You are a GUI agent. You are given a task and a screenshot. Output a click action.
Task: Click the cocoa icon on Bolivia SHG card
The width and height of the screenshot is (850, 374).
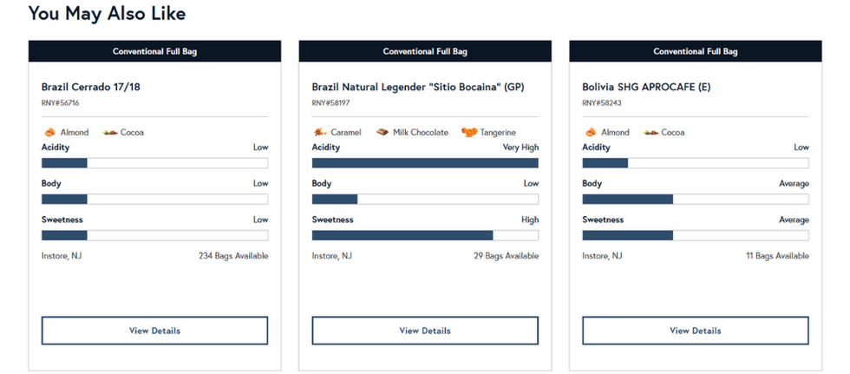pyautogui.click(x=651, y=132)
